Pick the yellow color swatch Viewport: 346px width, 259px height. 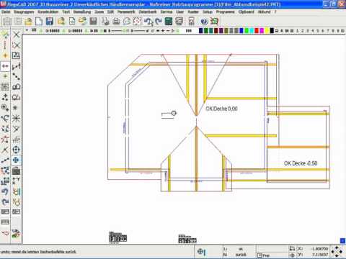coord(267,31)
